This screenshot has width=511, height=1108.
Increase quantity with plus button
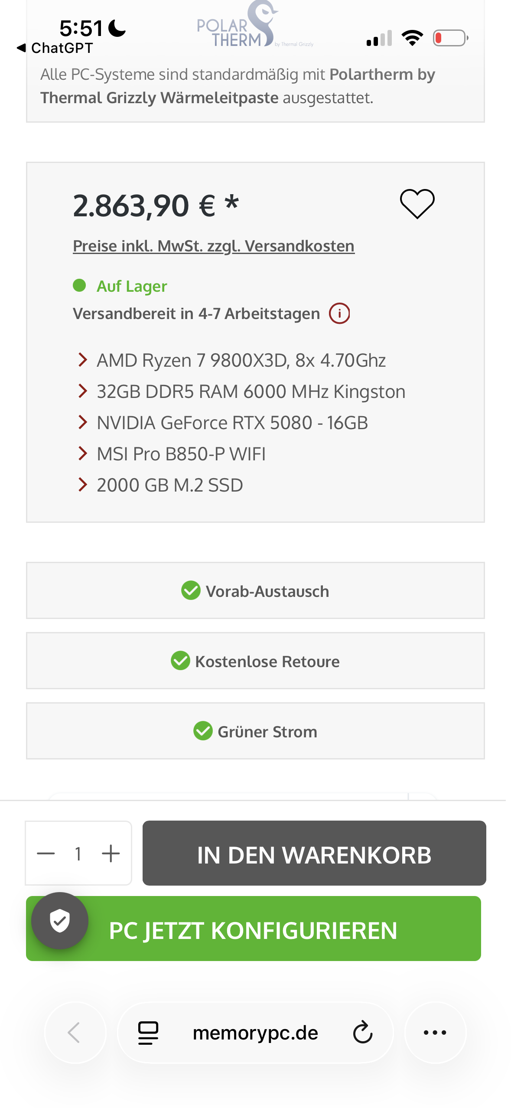(111, 854)
